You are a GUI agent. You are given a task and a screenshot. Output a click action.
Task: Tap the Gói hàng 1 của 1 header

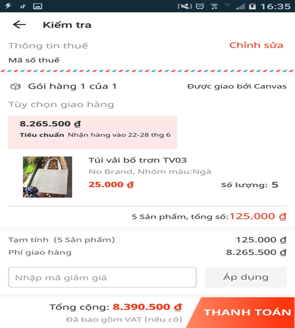coord(72,86)
